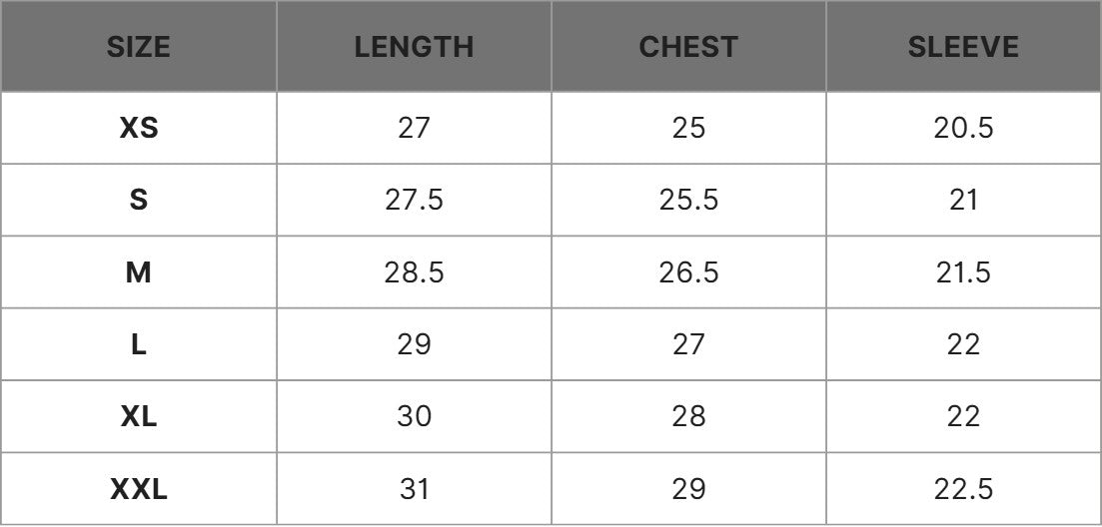Click the M sleeve value 21.5
The height and width of the screenshot is (527, 1102).
(x=963, y=272)
